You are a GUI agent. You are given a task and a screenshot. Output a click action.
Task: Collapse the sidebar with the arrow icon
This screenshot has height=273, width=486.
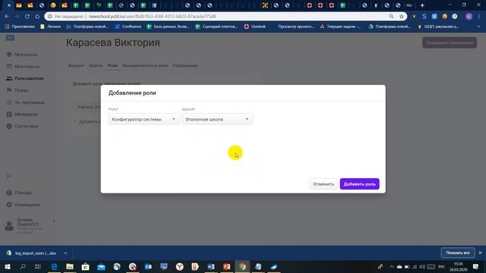(x=8, y=176)
